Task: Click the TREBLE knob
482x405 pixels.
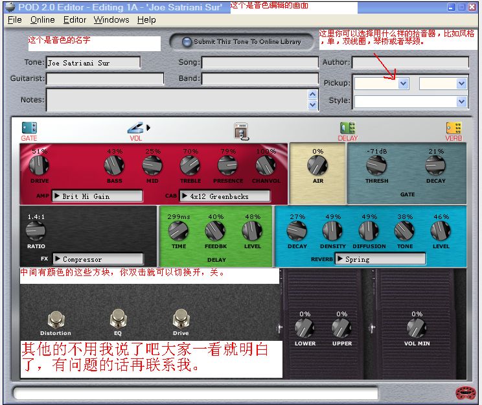Action: tap(190, 165)
